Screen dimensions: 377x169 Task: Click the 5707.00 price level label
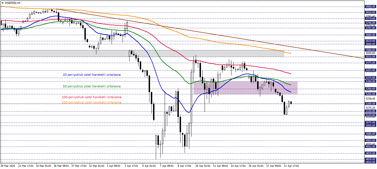370,28
